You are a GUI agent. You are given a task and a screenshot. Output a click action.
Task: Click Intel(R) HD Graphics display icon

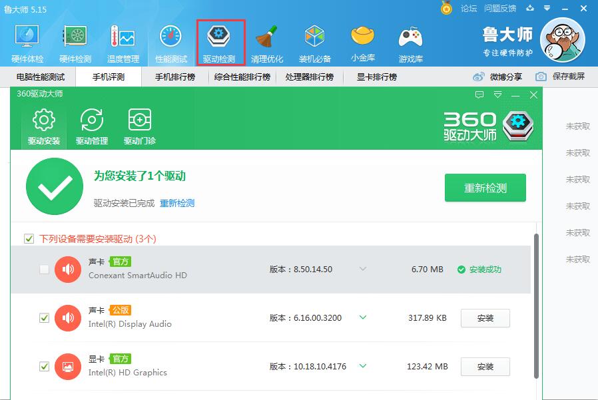tap(68, 367)
